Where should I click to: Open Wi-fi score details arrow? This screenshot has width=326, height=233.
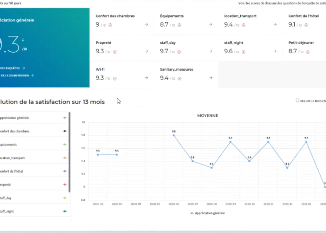[146, 78]
